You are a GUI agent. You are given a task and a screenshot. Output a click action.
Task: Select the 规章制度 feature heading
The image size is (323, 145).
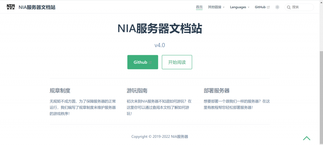pos(60,91)
